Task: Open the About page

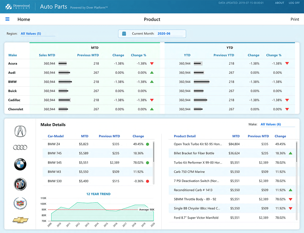Action: pyautogui.click(x=279, y=3)
